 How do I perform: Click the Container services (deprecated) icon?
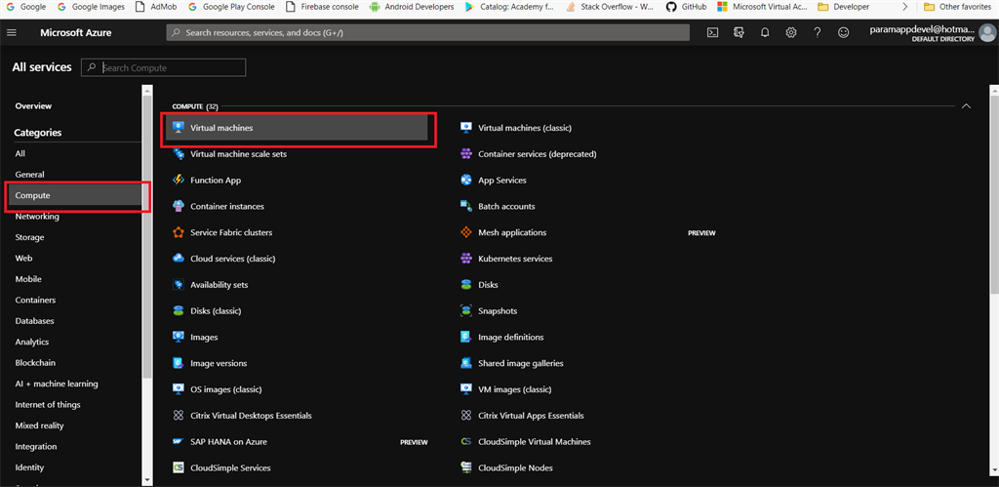[465, 153]
